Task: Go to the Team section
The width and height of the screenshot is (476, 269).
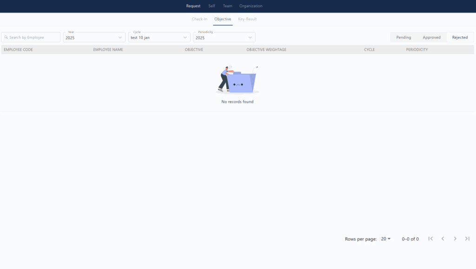Action: tap(227, 6)
